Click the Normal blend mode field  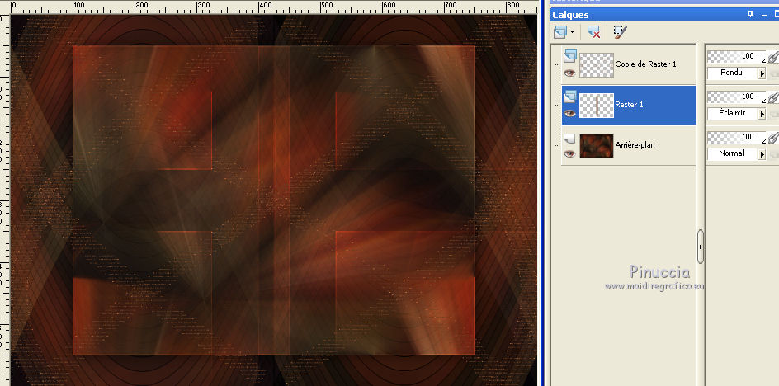[732, 153]
